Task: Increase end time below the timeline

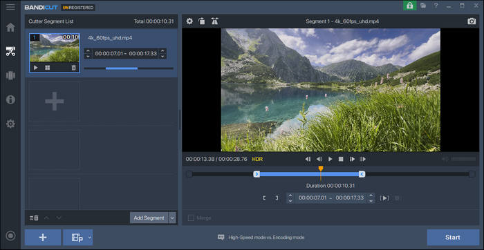Action: click(x=371, y=195)
